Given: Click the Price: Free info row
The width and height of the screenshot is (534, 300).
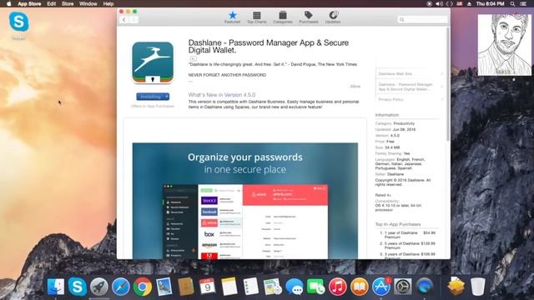Looking at the screenshot, I should pos(385,142).
